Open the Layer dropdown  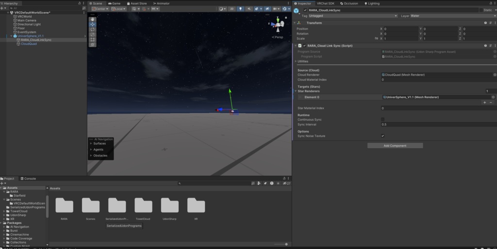click(x=453, y=16)
